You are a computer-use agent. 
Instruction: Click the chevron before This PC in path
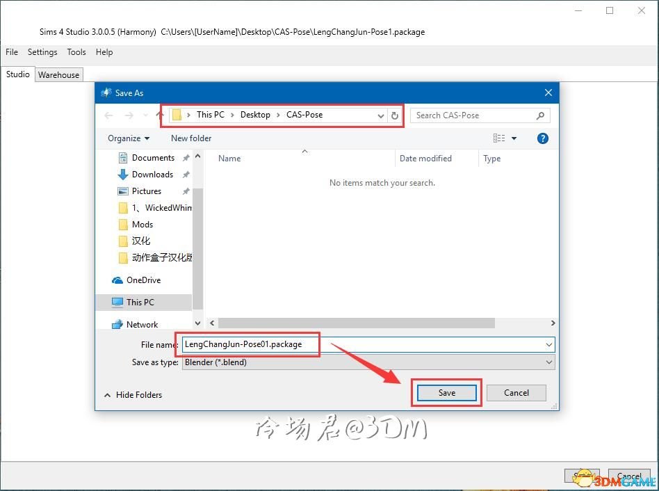tap(188, 115)
